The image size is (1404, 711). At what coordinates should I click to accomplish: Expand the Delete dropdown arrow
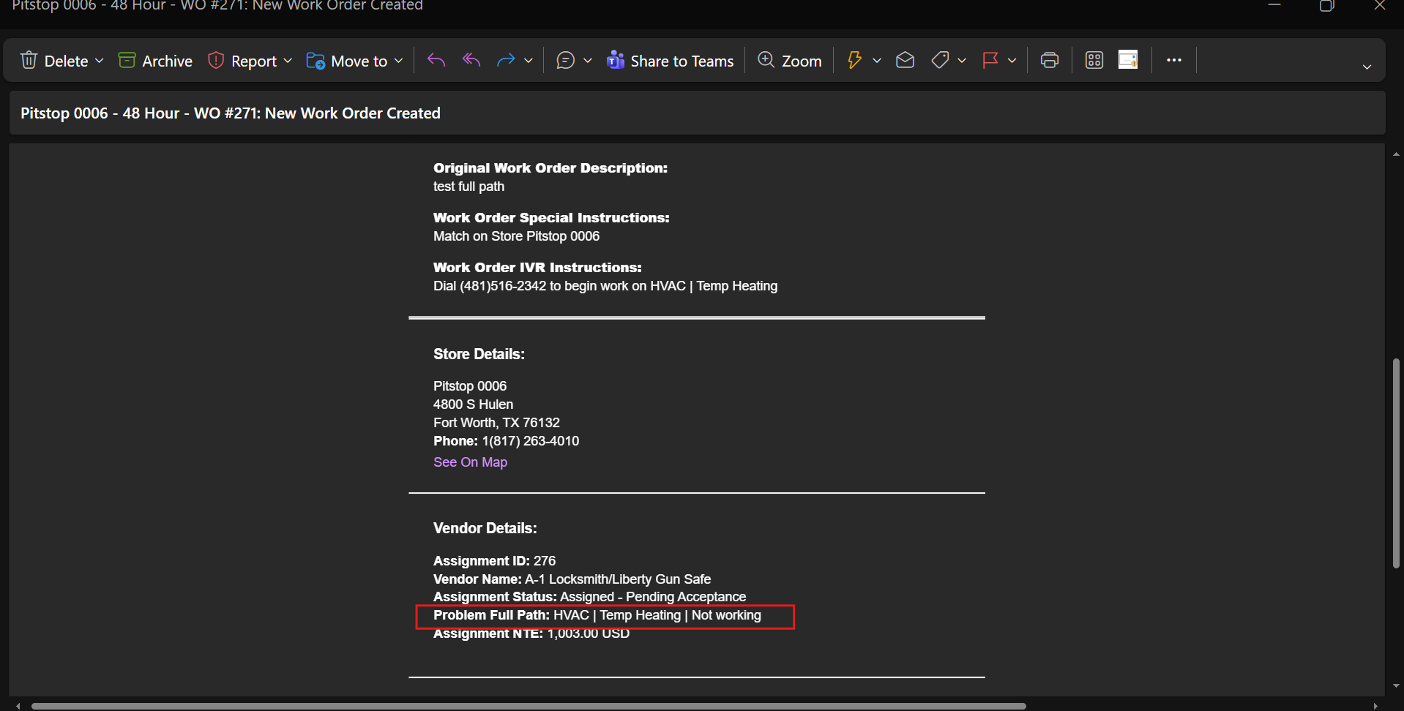[100, 61]
